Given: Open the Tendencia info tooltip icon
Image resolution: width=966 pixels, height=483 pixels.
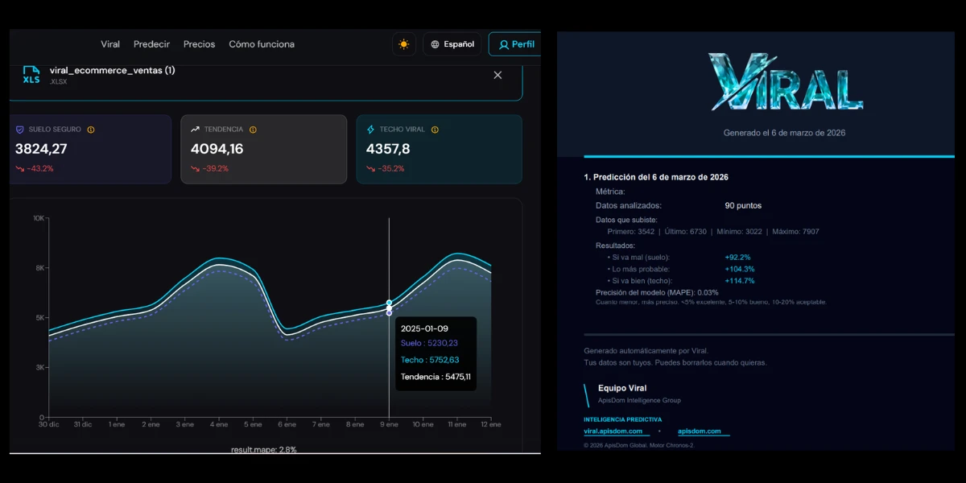Looking at the screenshot, I should 254,128.
